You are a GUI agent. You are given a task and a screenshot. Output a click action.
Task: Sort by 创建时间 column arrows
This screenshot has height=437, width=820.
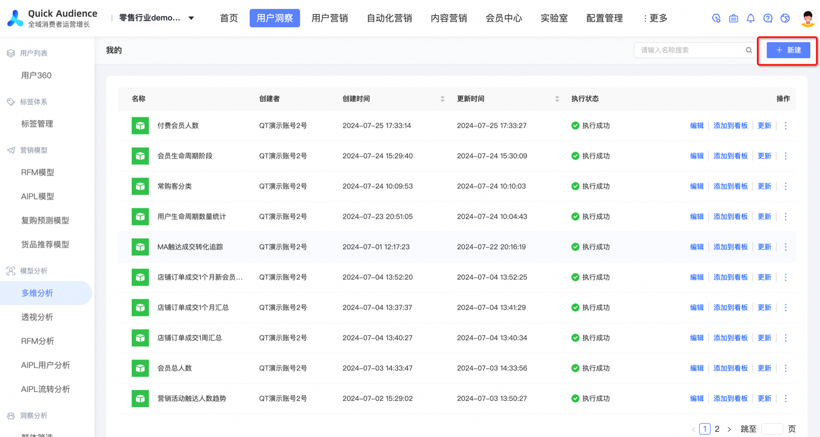coord(442,99)
